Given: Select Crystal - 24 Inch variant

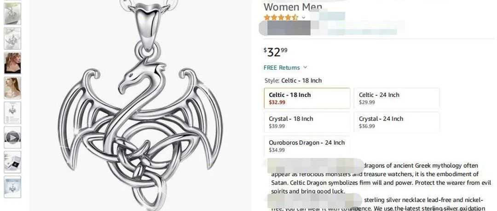Looking at the screenshot, I should (x=397, y=122).
